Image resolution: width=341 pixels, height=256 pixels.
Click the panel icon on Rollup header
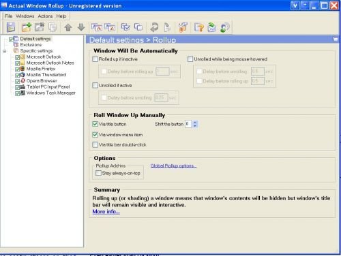coord(336,39)
